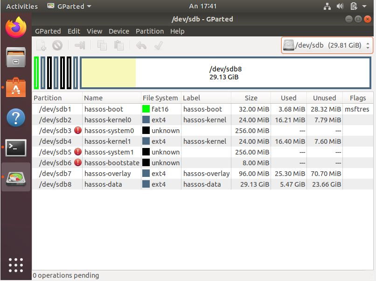Select the green sdb1 block in disk map
This screenshot has height=281, width=376.
point(36,73)
